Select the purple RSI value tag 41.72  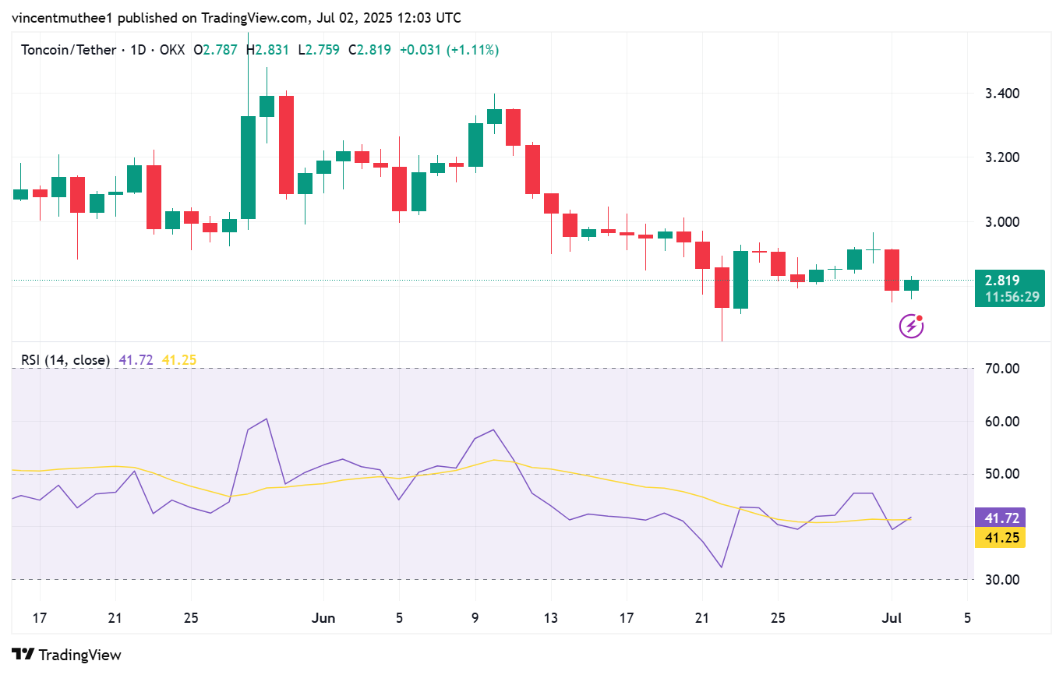1000,518
